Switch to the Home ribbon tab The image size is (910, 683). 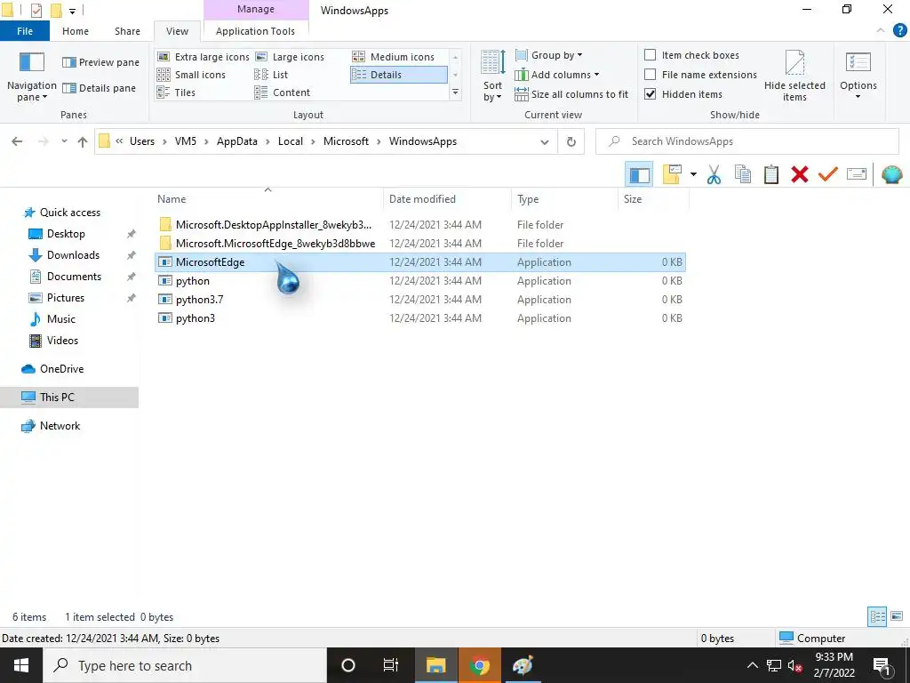[x=76, y=31]
